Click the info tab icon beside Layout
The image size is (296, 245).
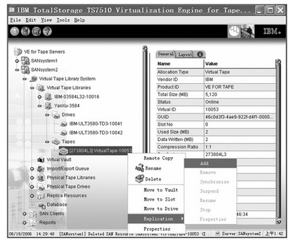[x=200, y=54]
